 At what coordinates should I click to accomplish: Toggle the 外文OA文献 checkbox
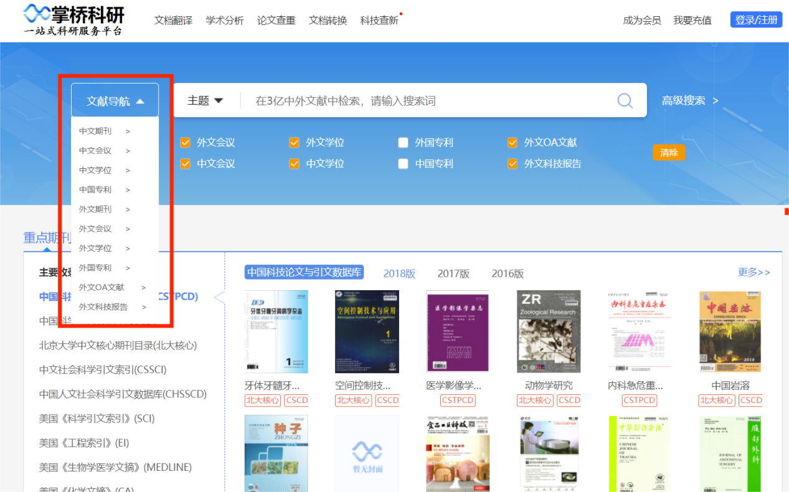click(512, 143)
